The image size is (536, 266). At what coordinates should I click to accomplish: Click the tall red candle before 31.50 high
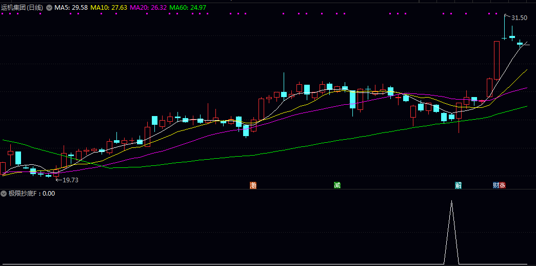tap(497, 60)
